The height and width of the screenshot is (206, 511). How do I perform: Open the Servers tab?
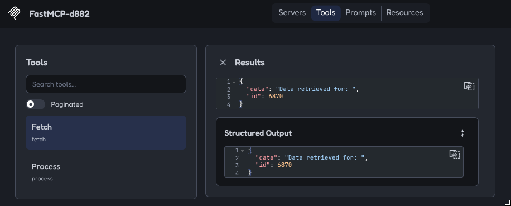point(292,13)
